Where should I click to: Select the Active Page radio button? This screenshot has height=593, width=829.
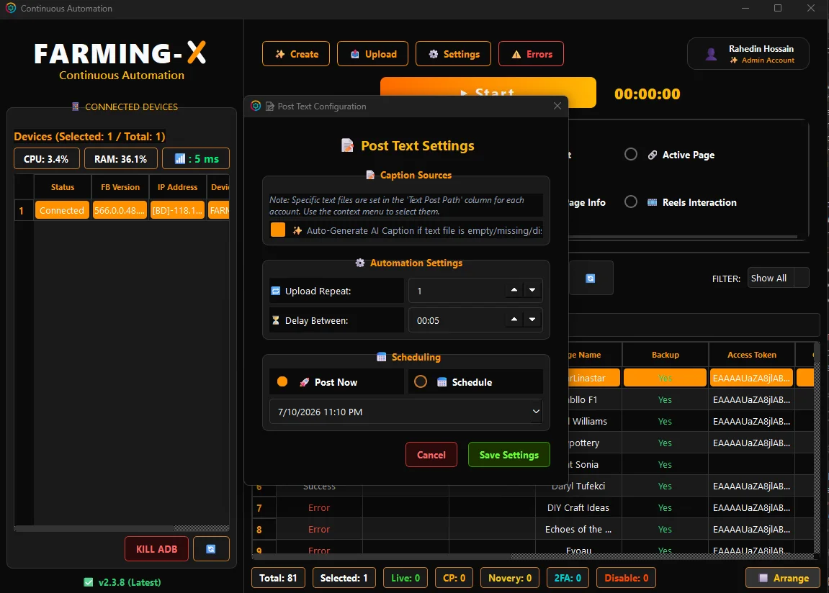point(631,155)
